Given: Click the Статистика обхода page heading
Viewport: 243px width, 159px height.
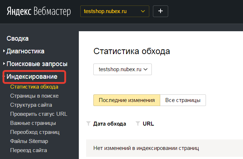Looking at the screenshot, I should point(132,51).
